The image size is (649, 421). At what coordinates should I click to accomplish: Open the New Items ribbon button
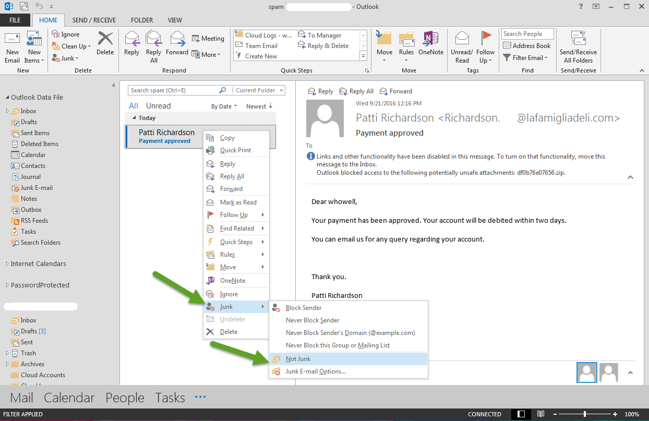point(34,47)
